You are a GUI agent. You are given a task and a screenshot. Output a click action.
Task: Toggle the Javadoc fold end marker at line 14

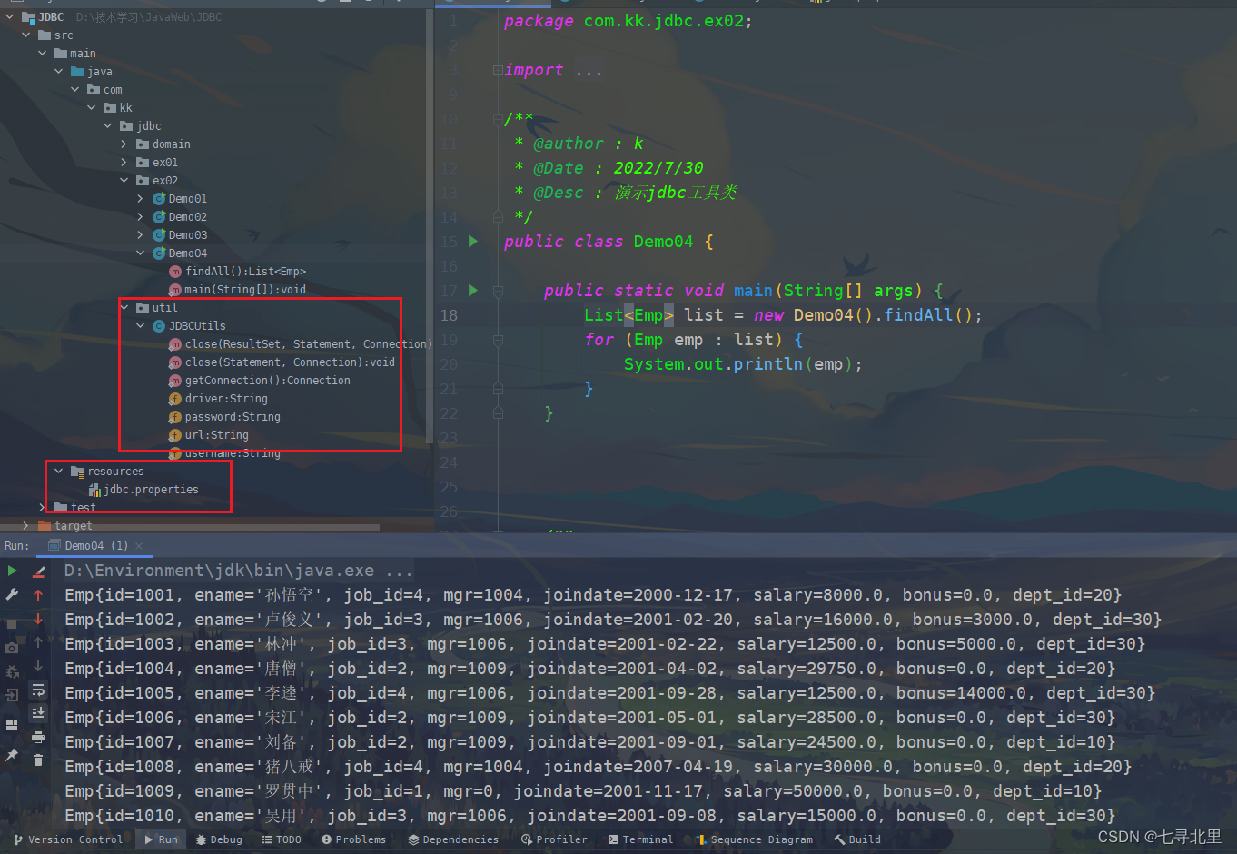(498, 216)
